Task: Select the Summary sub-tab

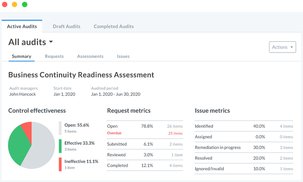Action: pos(21,56)
